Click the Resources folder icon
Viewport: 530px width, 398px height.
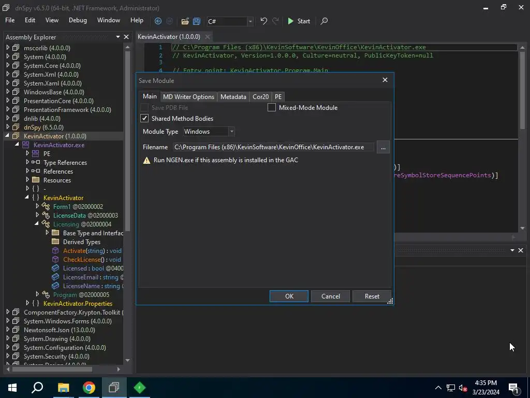[36, 180]
